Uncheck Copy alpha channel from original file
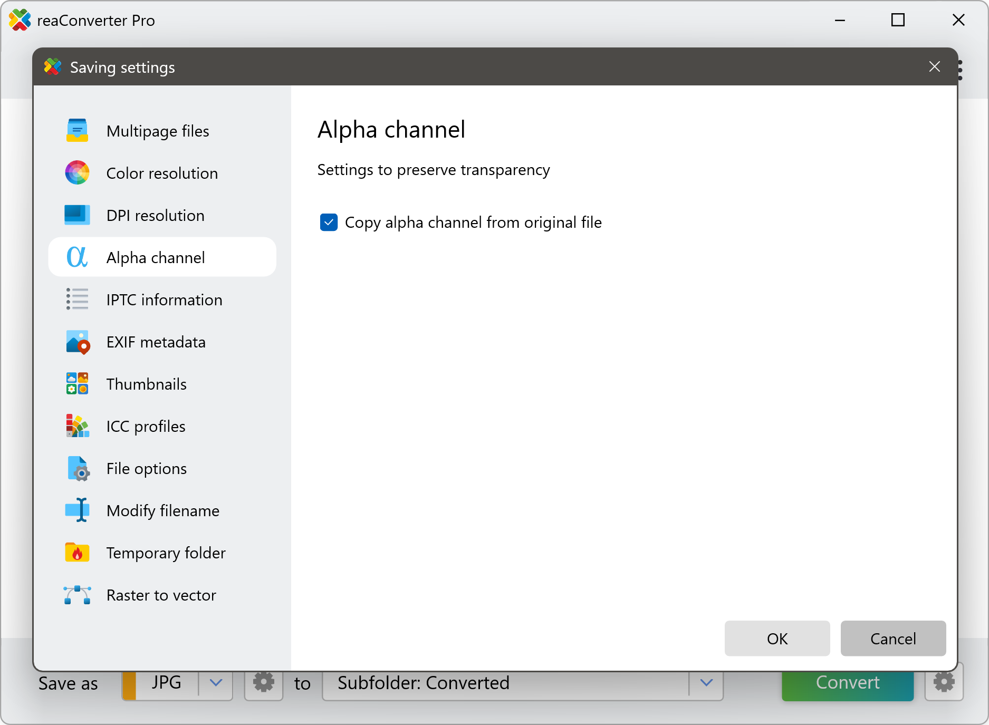This screenshot has height=725, width=989. (x=329, y=223)
